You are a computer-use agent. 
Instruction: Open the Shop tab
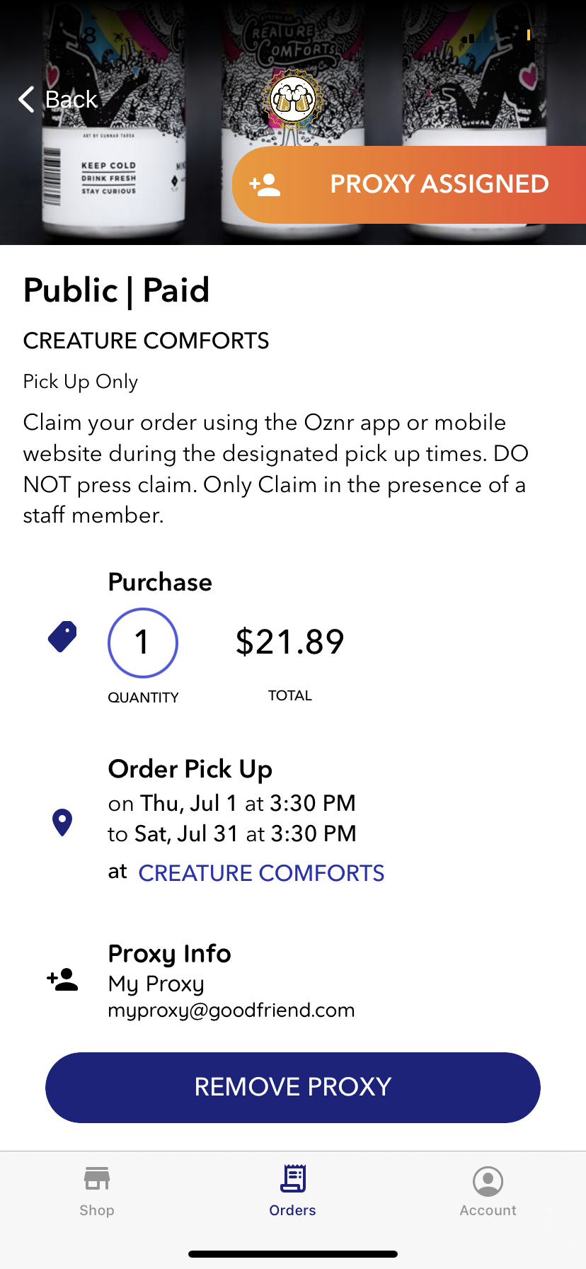(97, 1210)
